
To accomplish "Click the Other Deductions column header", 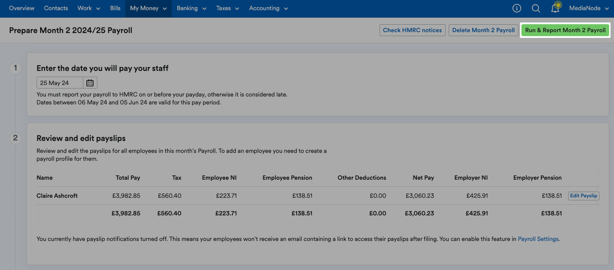I will (x=362, y=178).
